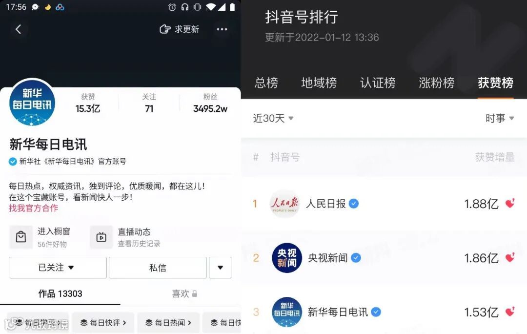Toggle the 已关注 follow button
Image resolution: width=527 pixels, height=334 pixels.
[x=58, y=268]
